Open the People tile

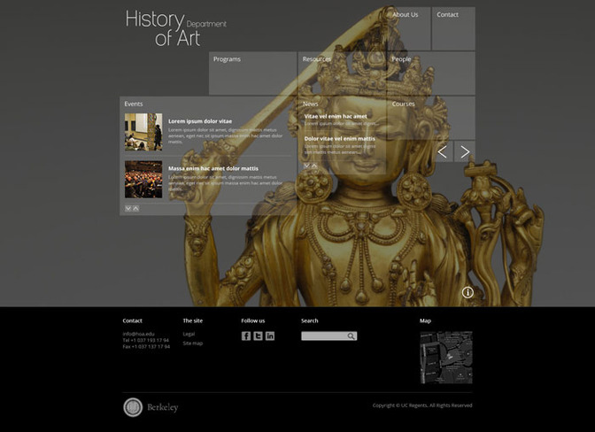[x=431, y=73]
